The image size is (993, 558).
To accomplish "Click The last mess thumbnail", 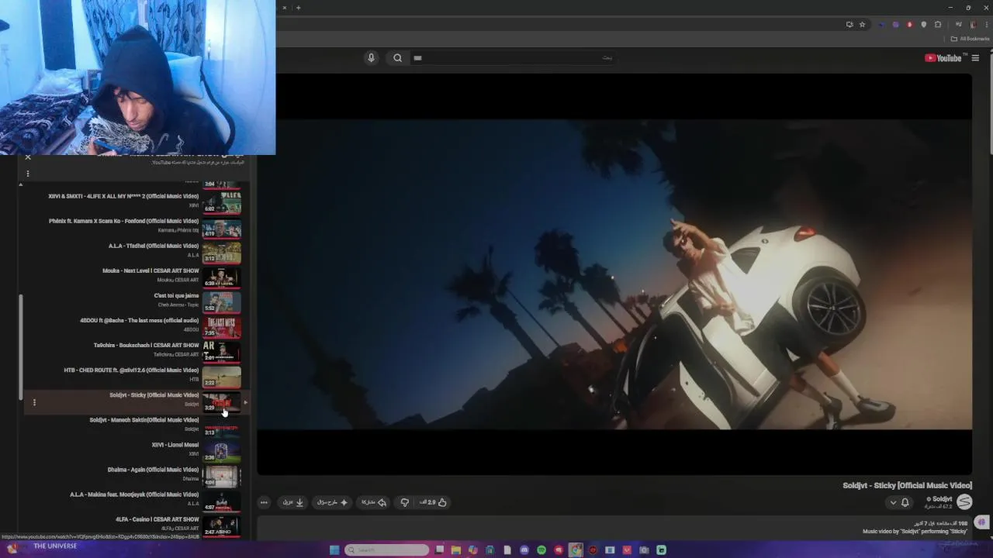I will tap(222, 328).
